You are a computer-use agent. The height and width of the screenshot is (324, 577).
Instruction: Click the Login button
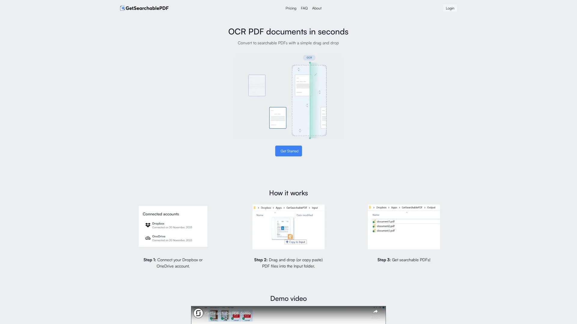click(450, 8)
